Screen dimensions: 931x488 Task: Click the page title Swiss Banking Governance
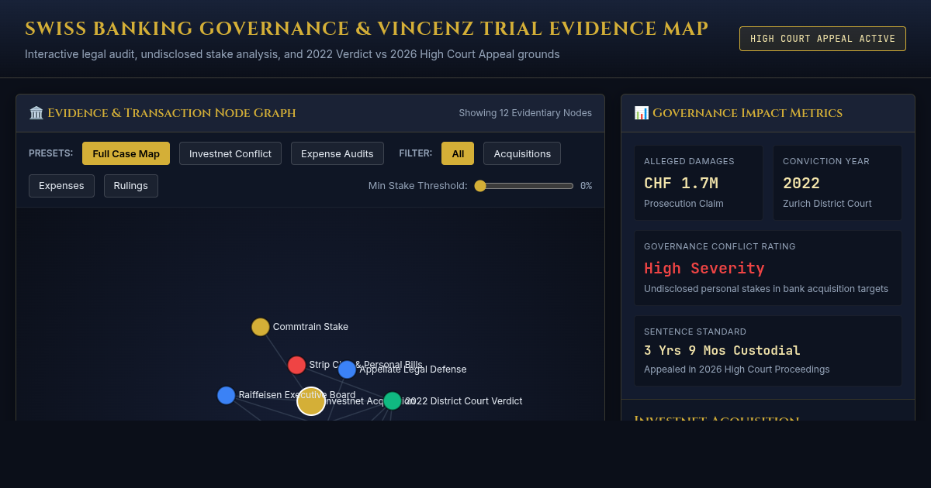pos(366,29)
